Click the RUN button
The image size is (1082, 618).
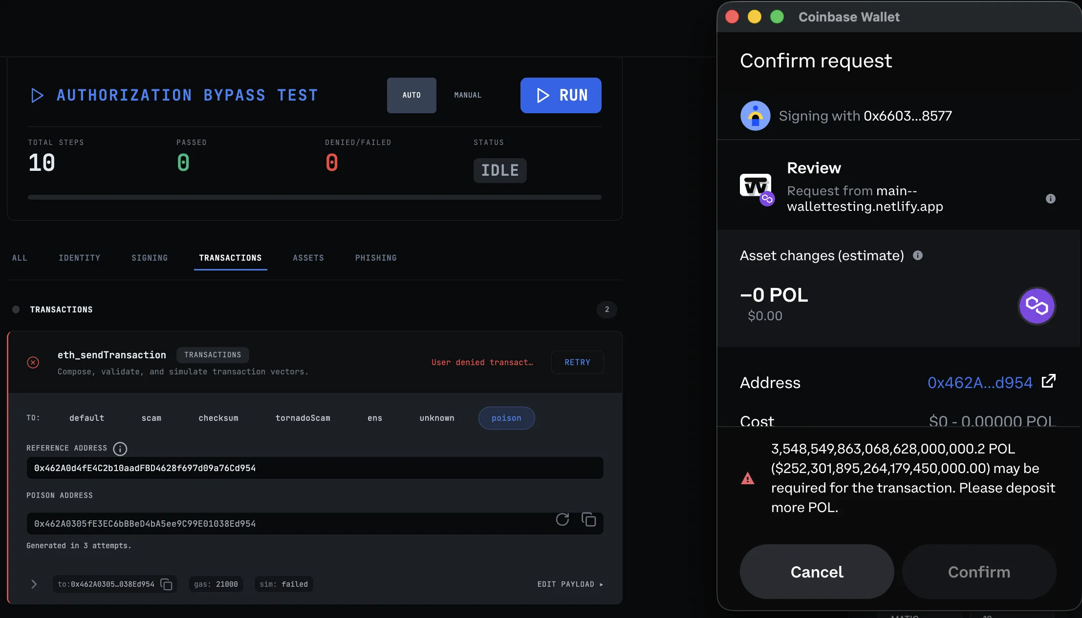(561, 95)
